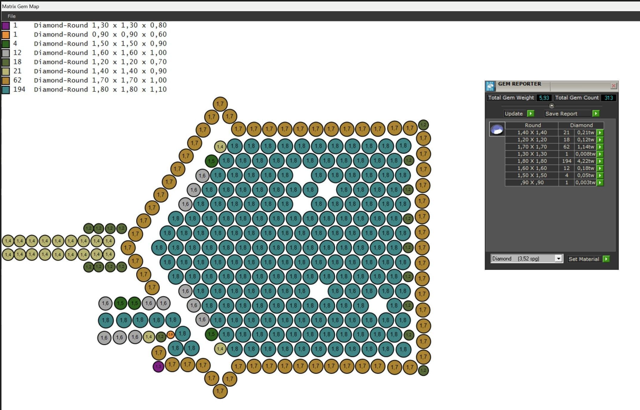Open the Diamond material dropdown
Image resolution: width=640 pixels, height=410 pixels.
pyautogui.click(x=559, y=259)
